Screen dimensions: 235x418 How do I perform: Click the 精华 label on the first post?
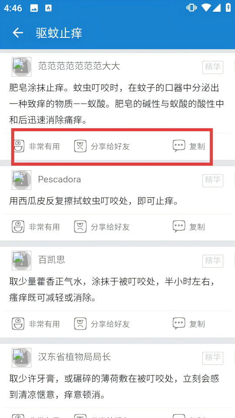[213, 67]
